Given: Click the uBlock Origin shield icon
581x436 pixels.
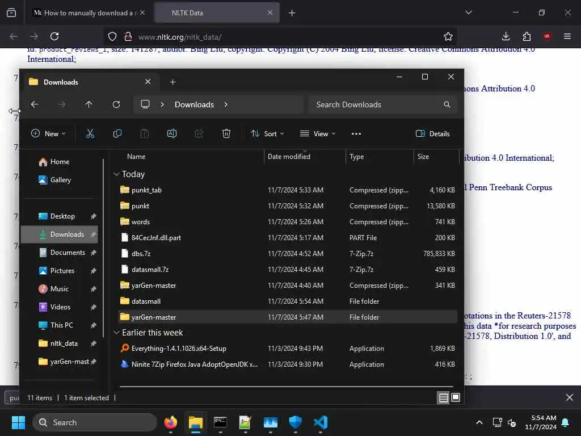Looking at the screenshot, I should (x=547, y=36).
